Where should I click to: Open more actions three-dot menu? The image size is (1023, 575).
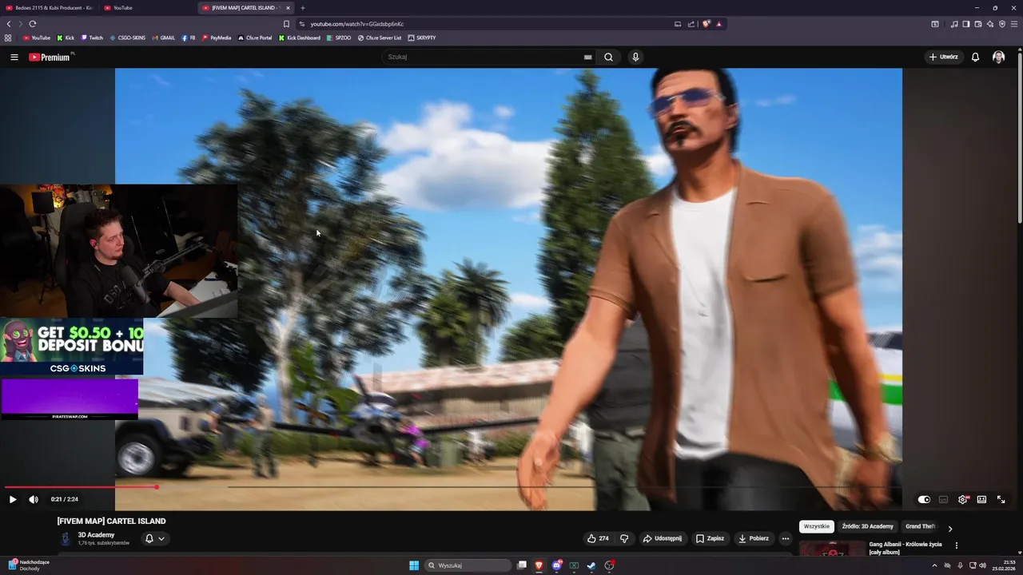click(x=786, y=538)
